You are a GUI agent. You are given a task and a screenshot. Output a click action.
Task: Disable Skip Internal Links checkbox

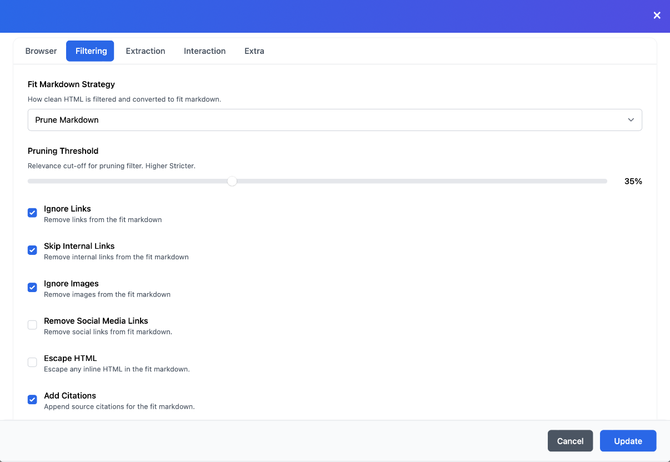pyautogui.click(x=32, y=250)
